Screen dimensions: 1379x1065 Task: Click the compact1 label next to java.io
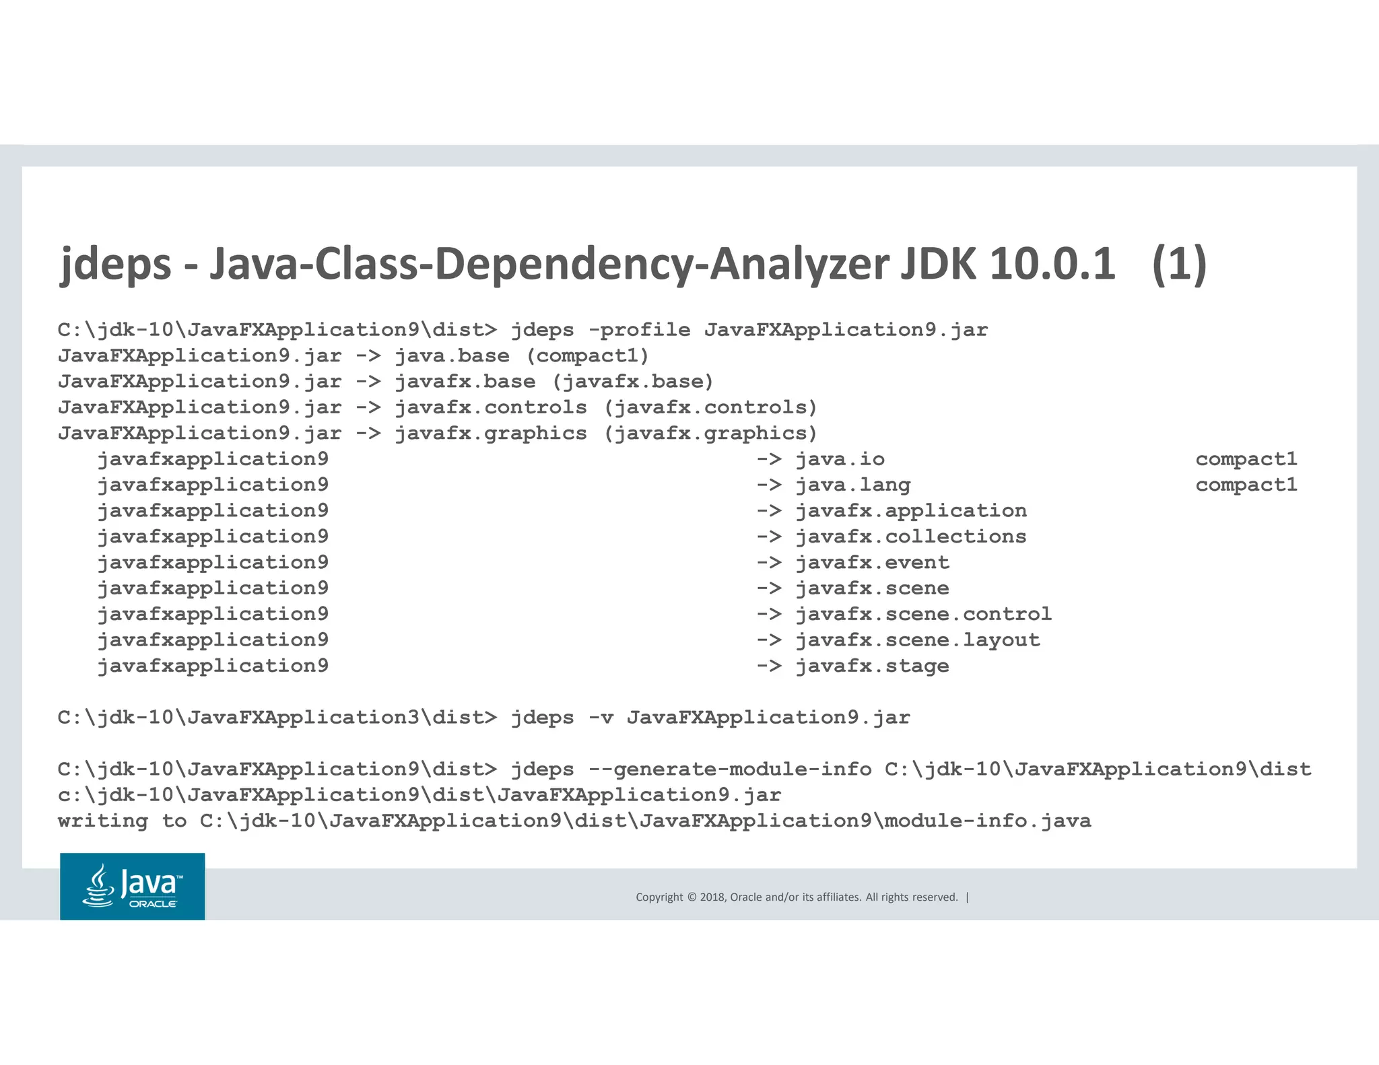click(1246, 459)
